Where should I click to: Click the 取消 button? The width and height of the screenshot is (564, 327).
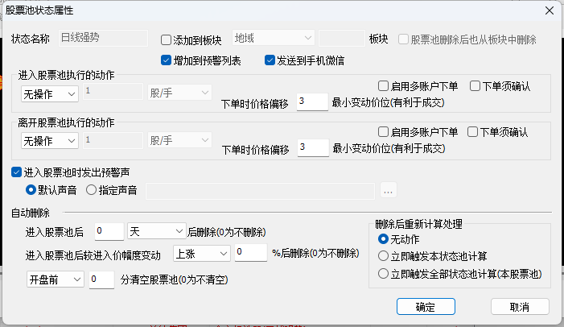pyautogui.click(x=520, y=307)
